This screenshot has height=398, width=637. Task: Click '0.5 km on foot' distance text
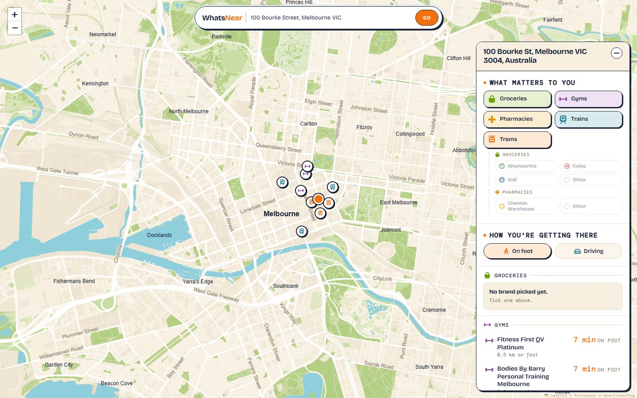click(x=518, y=355)
